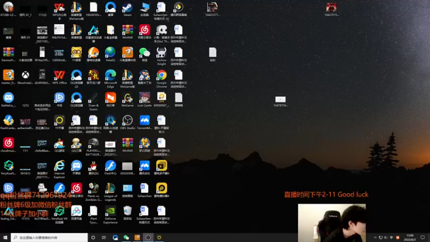Open This PC computer icon
430x242 pixels.
[x=145, y=9]
